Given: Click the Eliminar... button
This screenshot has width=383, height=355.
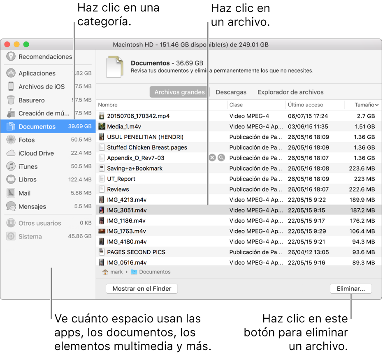Looking at the screenshot, I should (351, 289).
